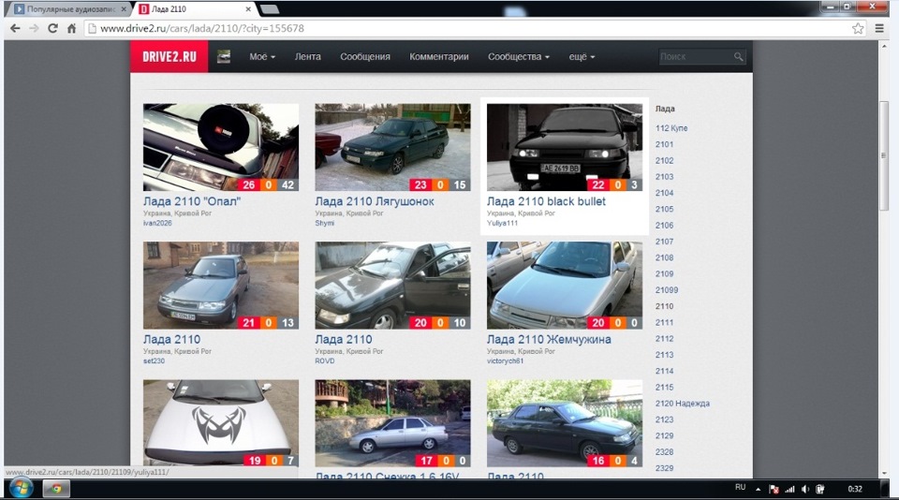The width and height of the screenshot is (899, 500).
Task: Select model 2112 in sidebar
Action: [x=665, y=338]
